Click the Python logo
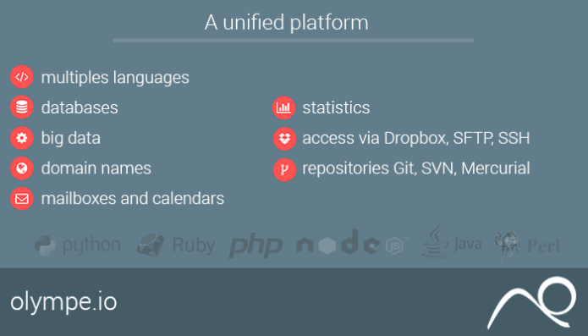The width and height of the screenshot is (588, 336). (x=78, y=245)
